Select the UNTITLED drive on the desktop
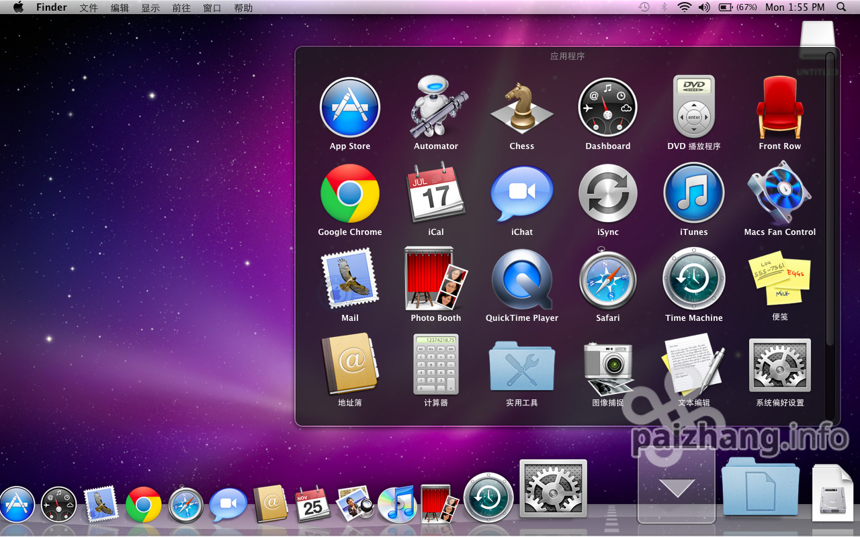860x537 pixels. (x=818, y=48)
